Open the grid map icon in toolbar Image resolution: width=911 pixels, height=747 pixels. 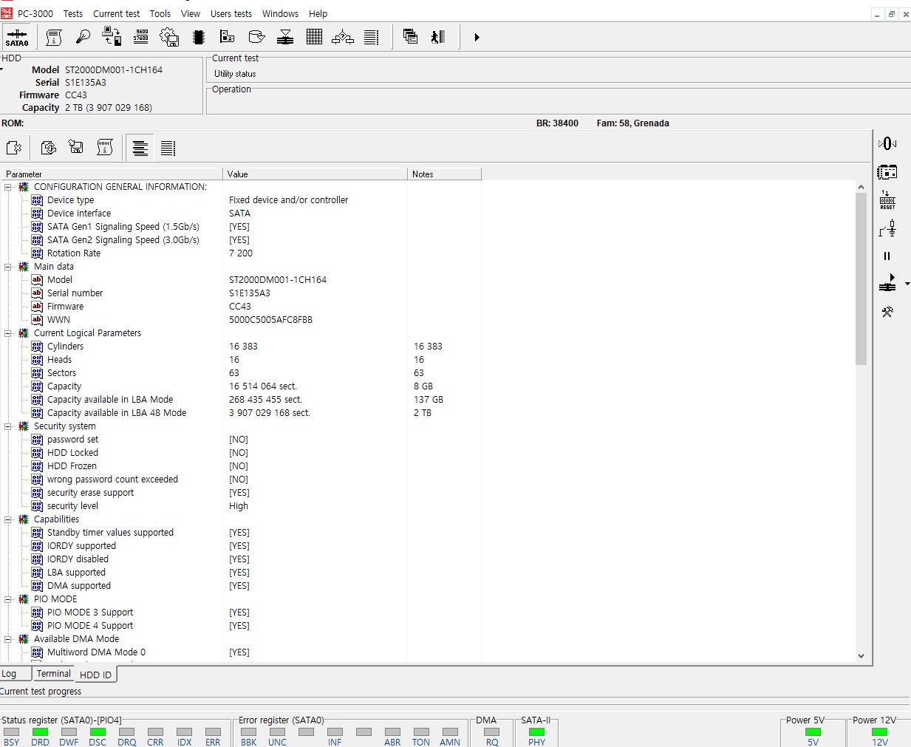point(314,37)
